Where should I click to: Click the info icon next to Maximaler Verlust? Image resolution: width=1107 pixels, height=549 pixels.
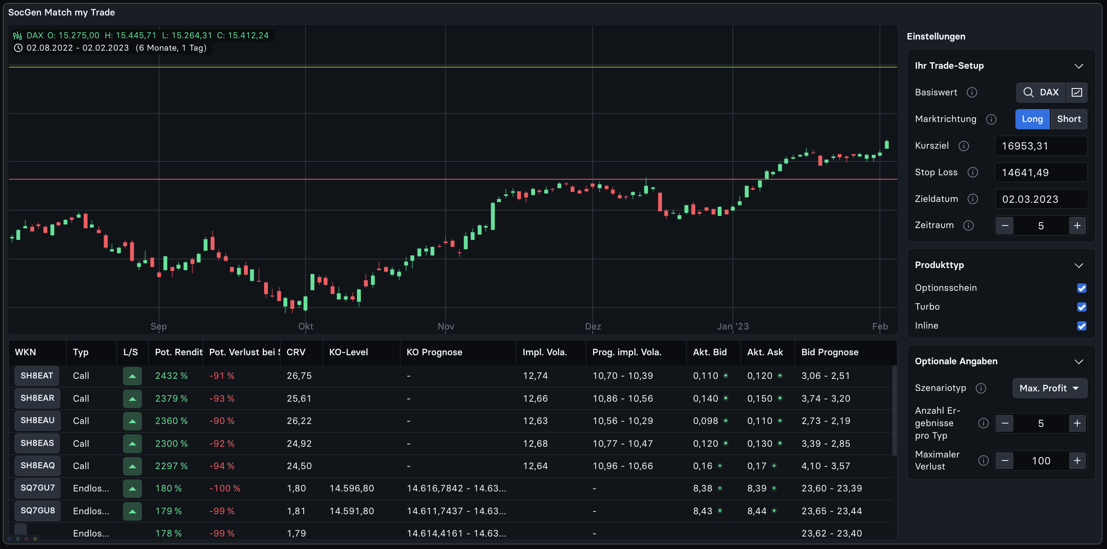[x=984, y=461]
